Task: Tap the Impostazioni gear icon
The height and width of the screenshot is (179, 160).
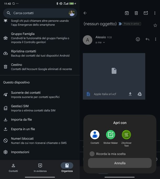Action: click(x=6, y=152)
